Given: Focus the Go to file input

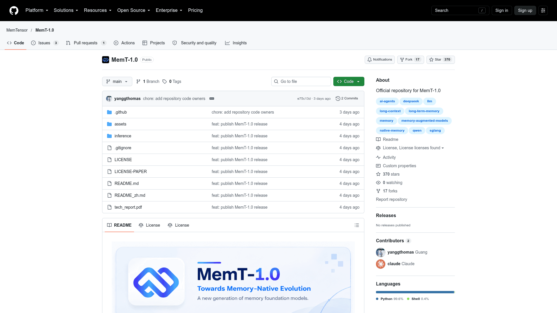Looking at the screenshot, I should [301, 81].
